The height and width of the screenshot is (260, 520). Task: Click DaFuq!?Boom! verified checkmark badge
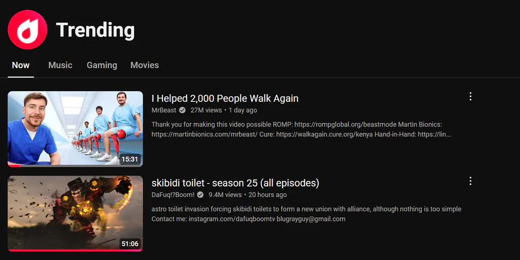[x=200, y=195]
